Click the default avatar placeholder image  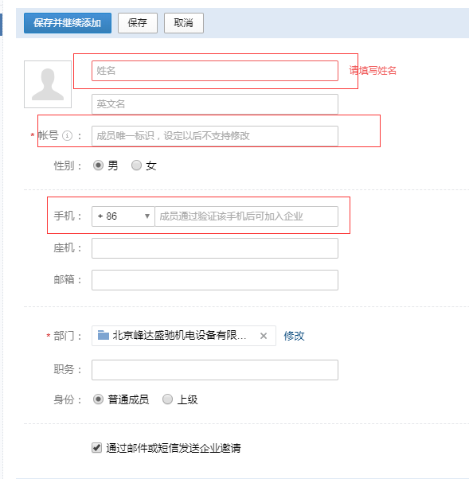[48, 84]
